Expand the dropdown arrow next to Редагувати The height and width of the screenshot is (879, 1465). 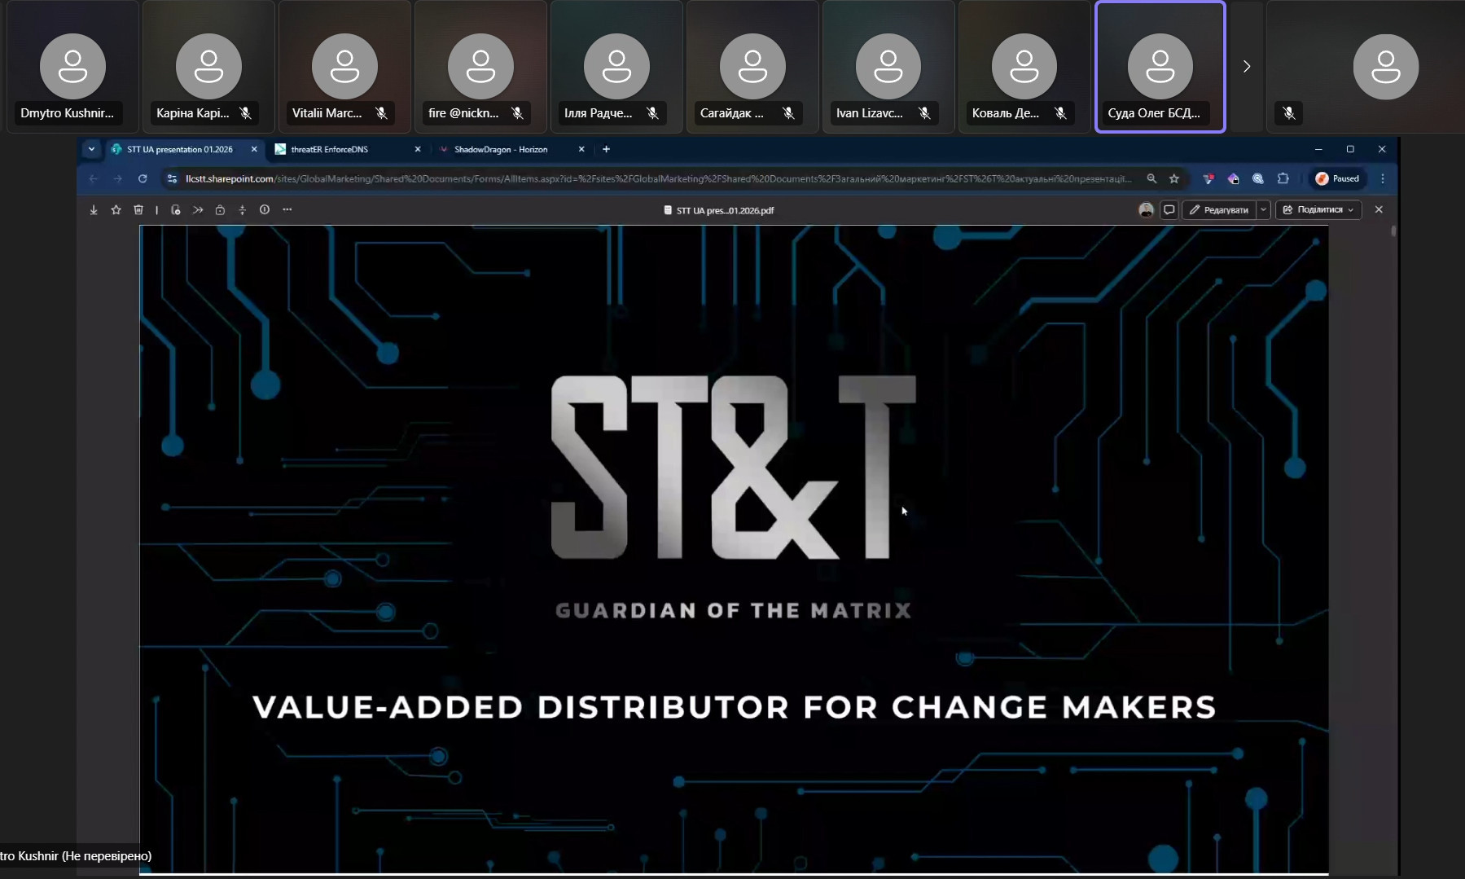click(x=1263, y=210)
